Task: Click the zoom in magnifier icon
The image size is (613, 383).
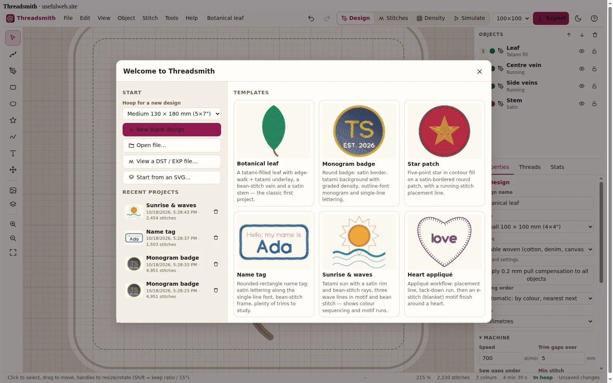Action: [13, 224]
